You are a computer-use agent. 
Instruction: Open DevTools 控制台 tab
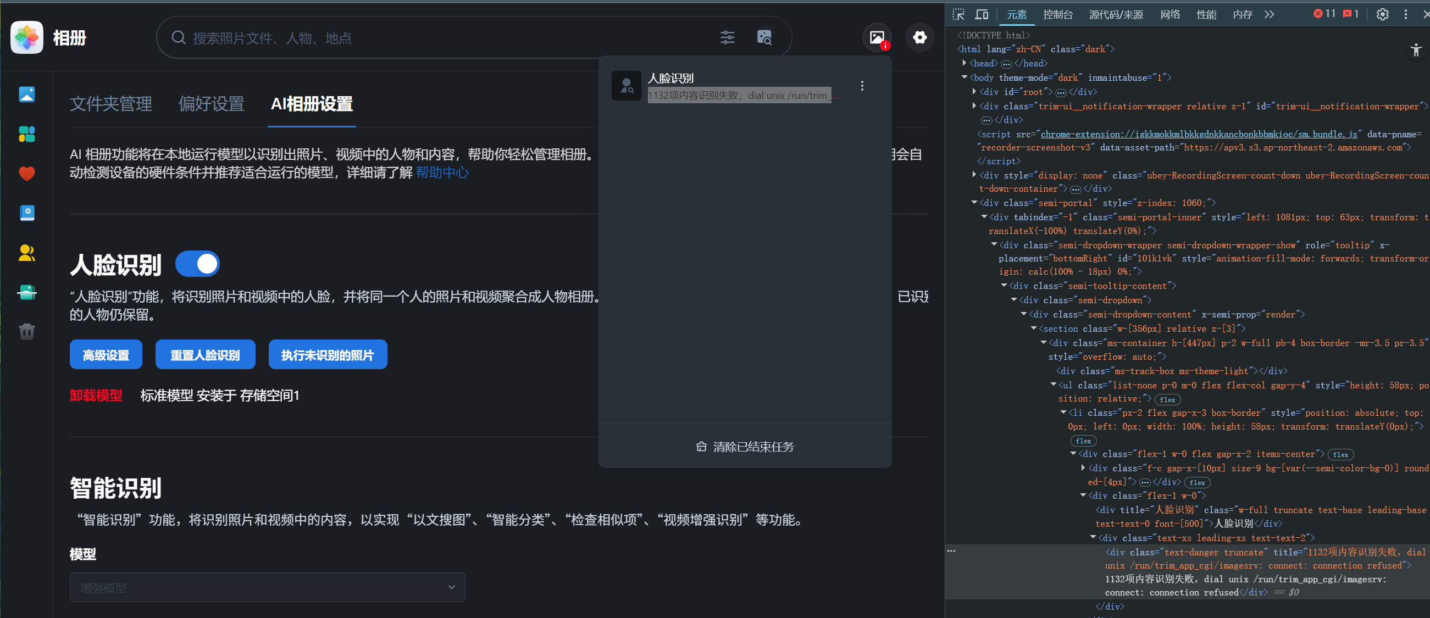(x=1057, y=14)
